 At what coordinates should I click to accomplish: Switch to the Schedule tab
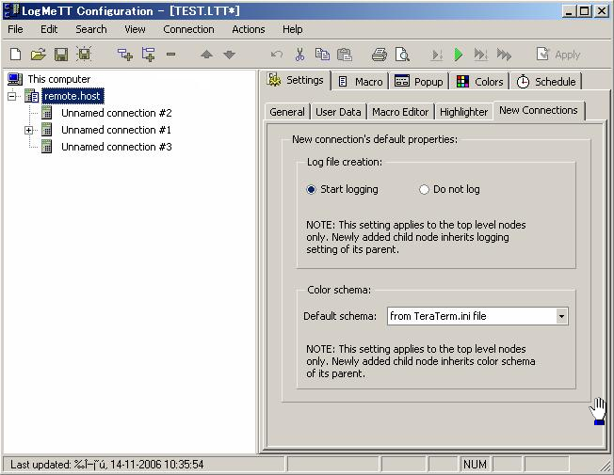point(546,81)
